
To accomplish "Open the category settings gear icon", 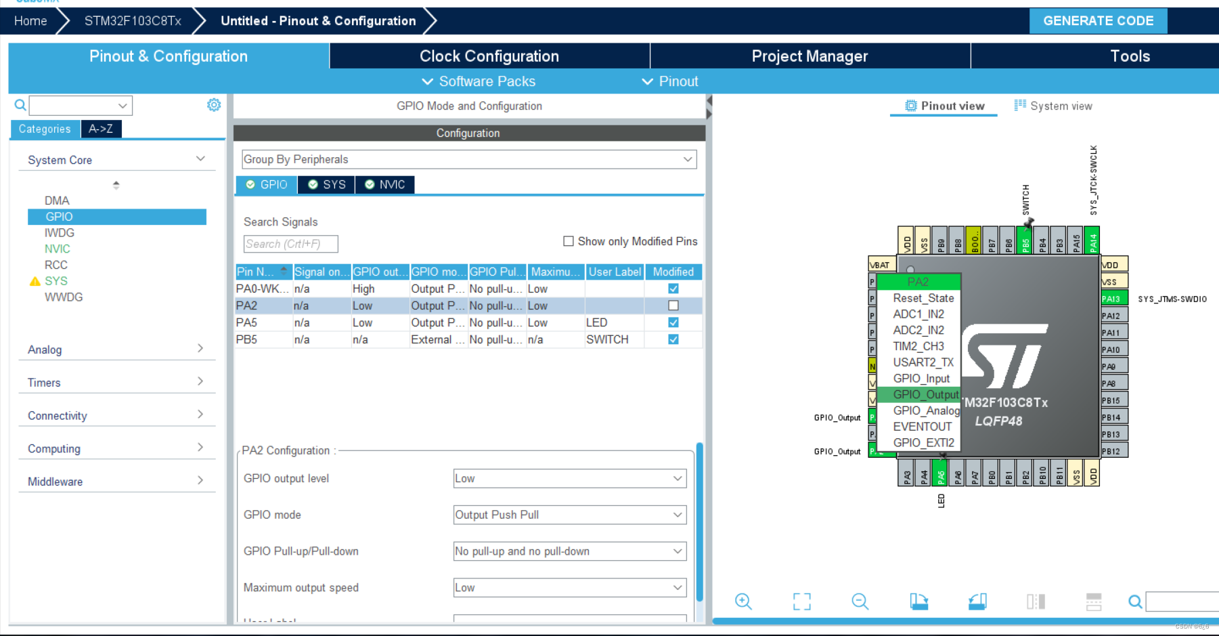I will click(x=214, y=105).
